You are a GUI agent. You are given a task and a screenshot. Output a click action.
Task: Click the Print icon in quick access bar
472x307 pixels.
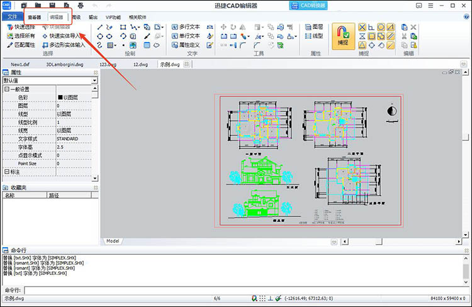(81, 6)
